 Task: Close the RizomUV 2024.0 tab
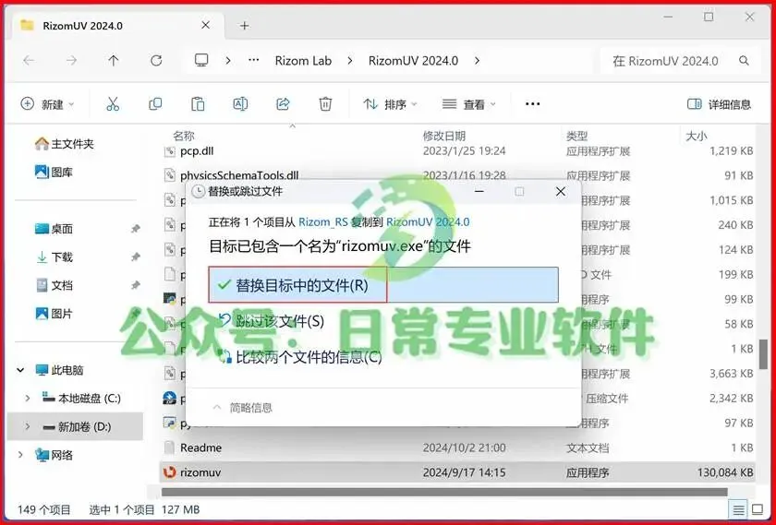206,25
